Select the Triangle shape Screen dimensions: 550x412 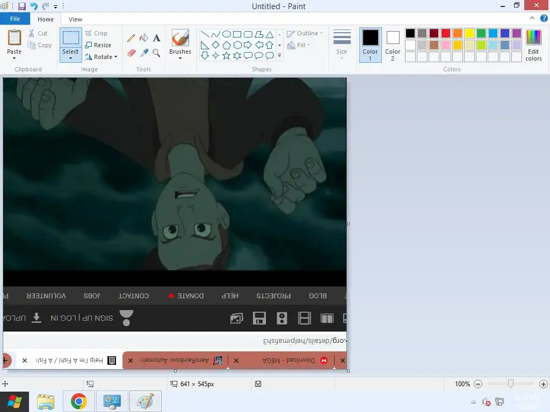point(270,34)
